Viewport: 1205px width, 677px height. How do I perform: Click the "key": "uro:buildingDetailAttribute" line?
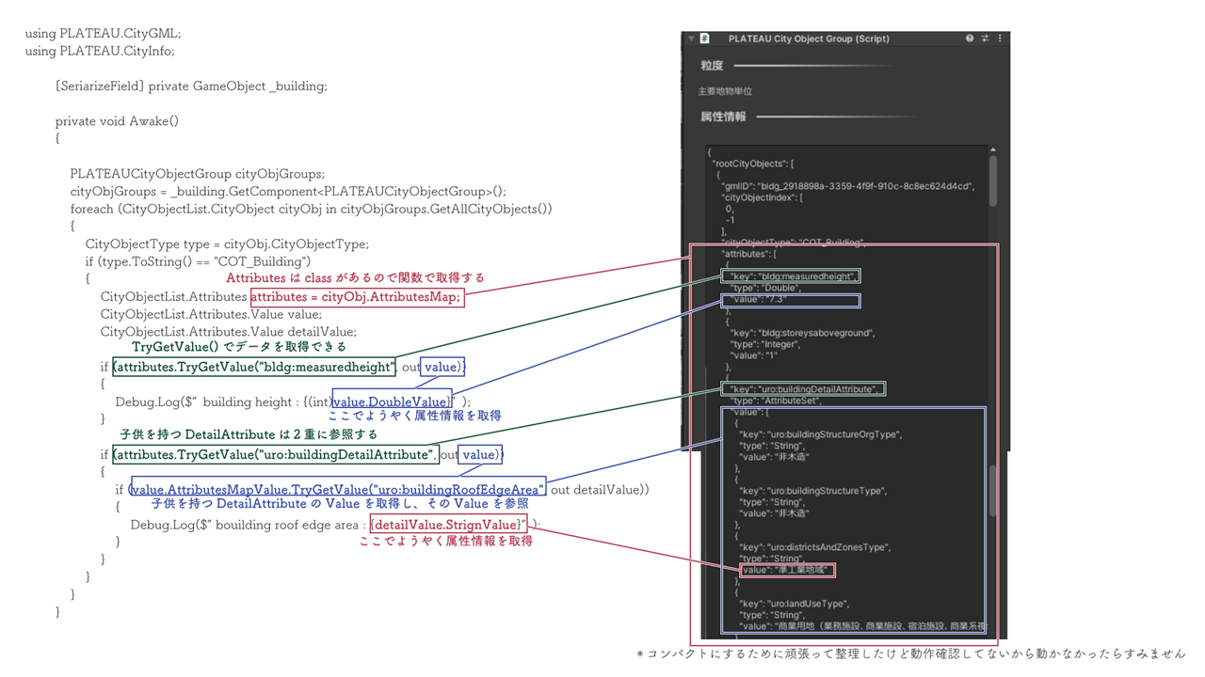[x=806, y=389]
